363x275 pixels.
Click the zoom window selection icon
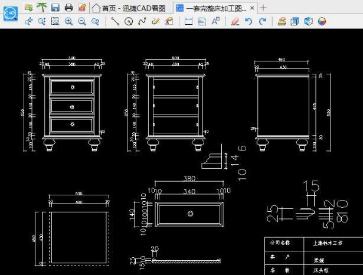pyautogui.click(x=55, y=21)
